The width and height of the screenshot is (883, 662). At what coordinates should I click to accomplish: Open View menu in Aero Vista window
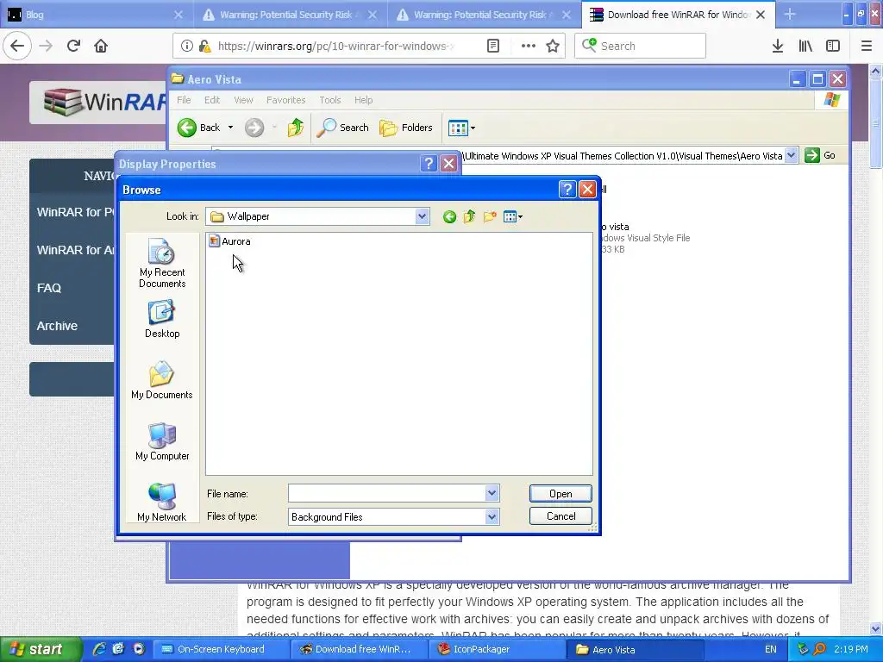(243, 100)
